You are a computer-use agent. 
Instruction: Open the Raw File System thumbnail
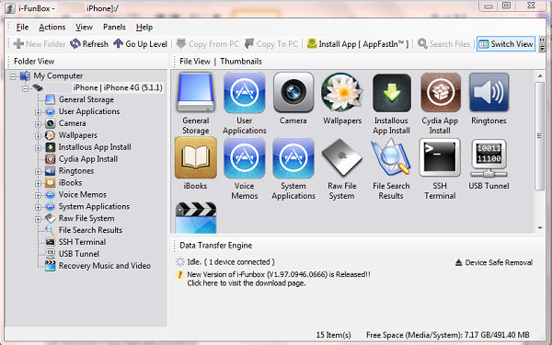(x=342, y=157)
